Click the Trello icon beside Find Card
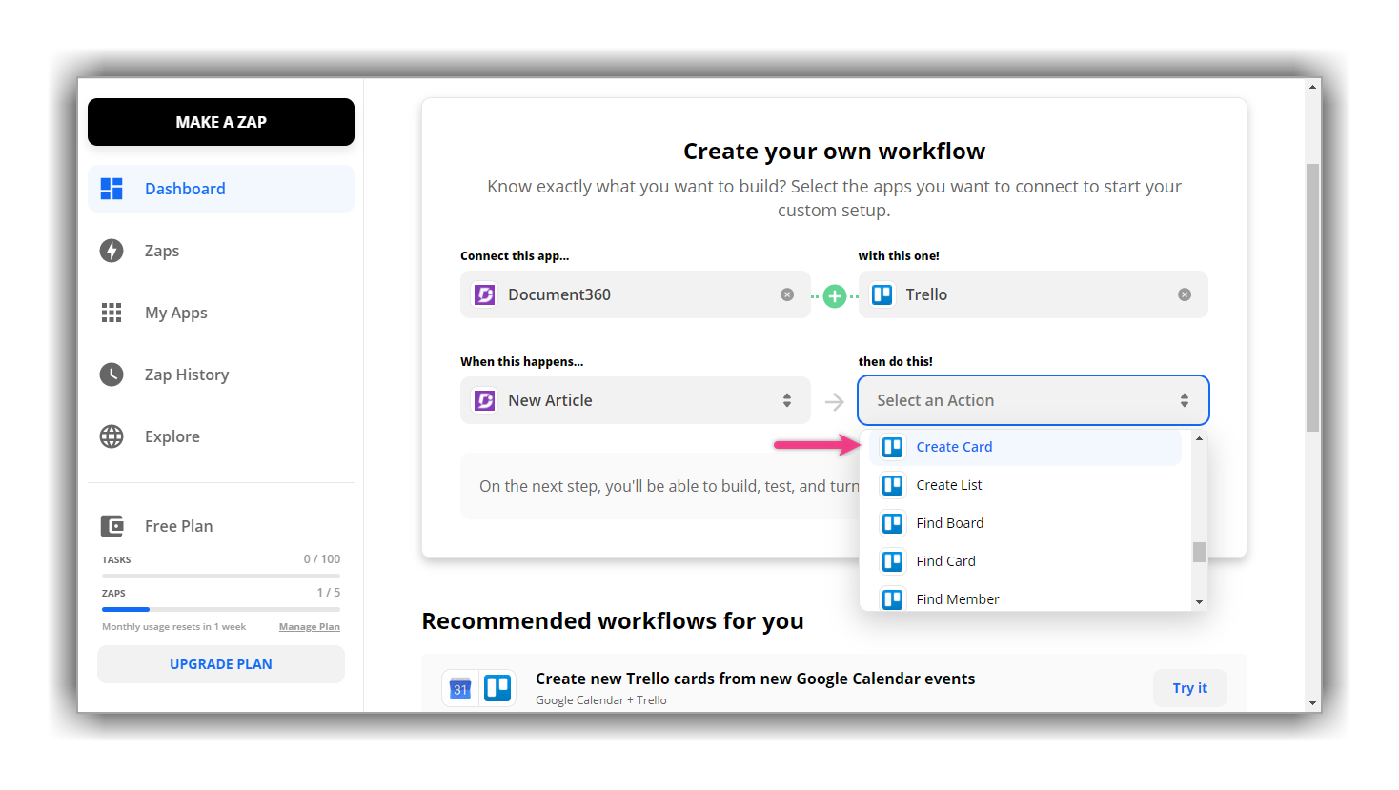The image size is (1399, 790). [892, 561]
